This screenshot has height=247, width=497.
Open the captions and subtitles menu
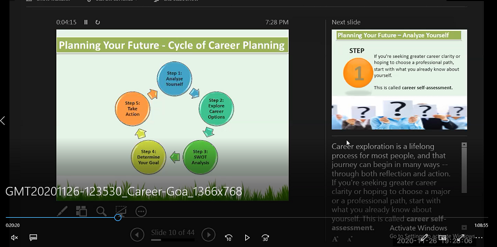click(33, 238)
